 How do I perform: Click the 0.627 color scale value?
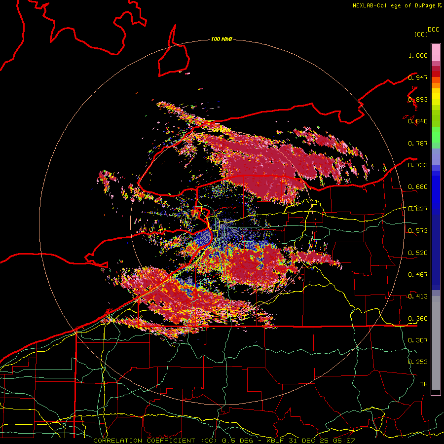(x=418, y=209)
